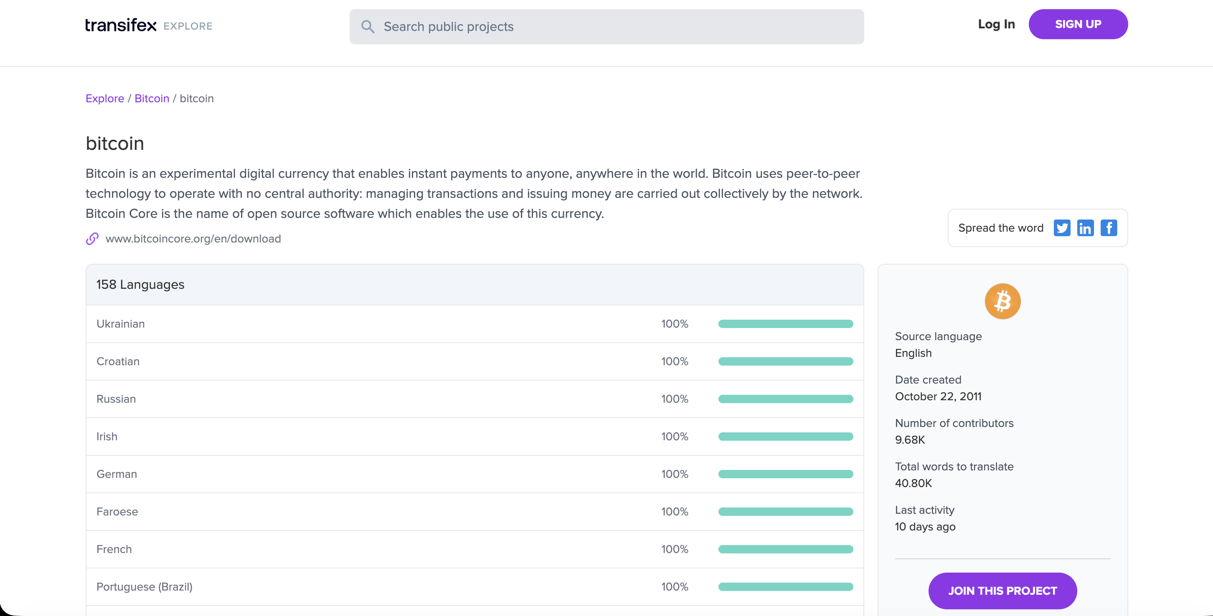Click the Total words to translate label
Image resolution: width=1213 pixels, height=616 pixels.
click(954, 466)
